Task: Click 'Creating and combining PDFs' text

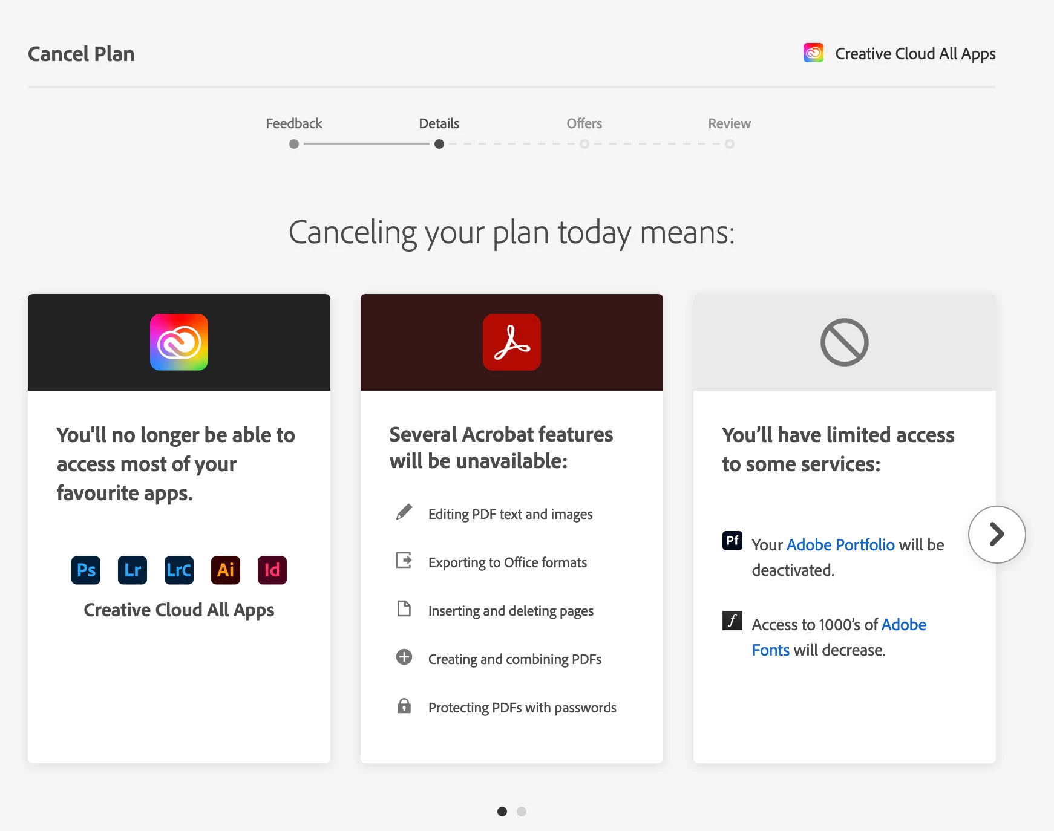Action: click(515, 659)
